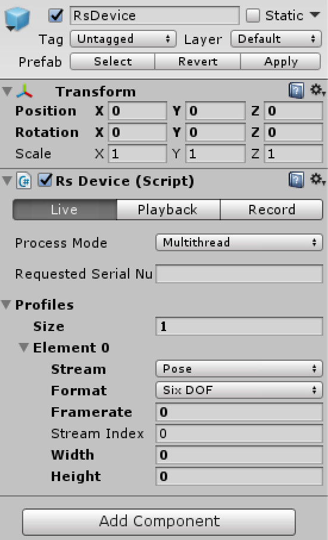Open the Process Mode Multithread dropdown

pyautogui.click(x=239, y=243)
